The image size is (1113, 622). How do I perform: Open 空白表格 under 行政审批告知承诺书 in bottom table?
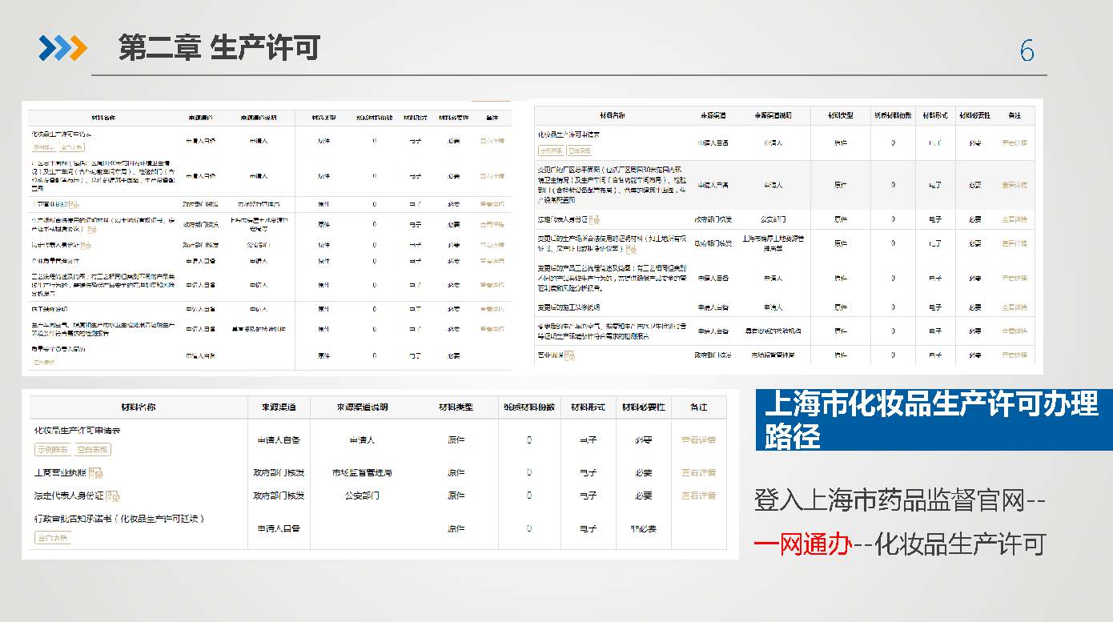(53, 538)
